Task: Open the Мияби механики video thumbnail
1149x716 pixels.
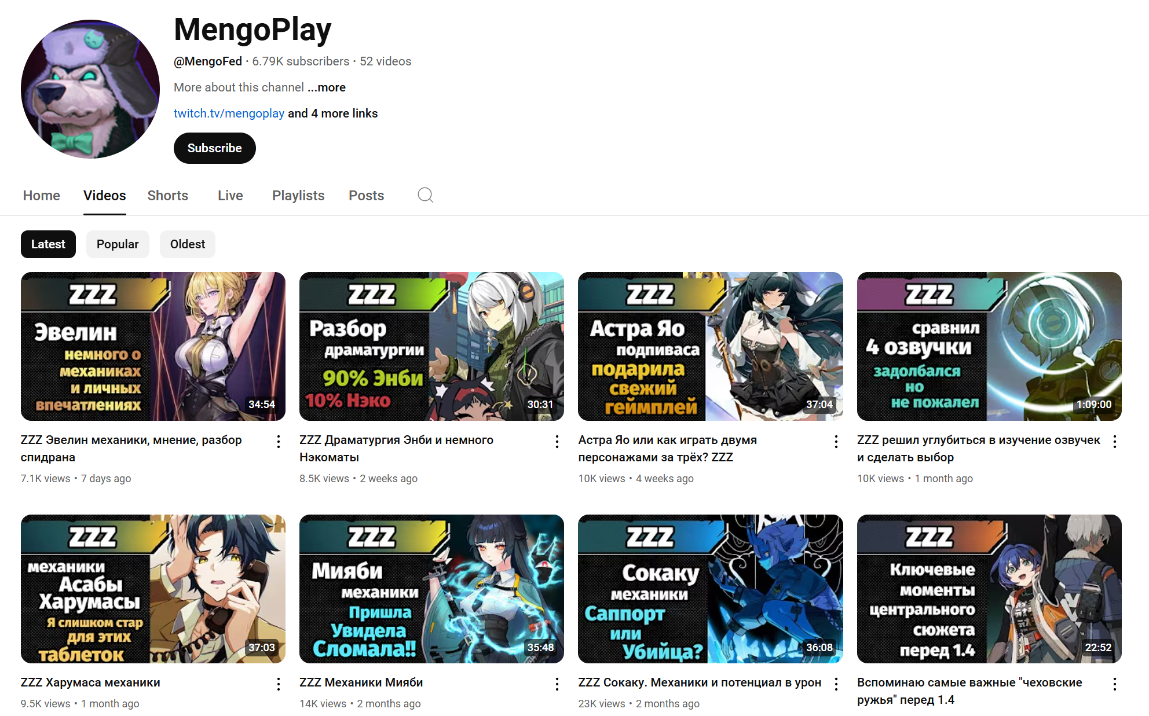Action: (x=431, y=589)
